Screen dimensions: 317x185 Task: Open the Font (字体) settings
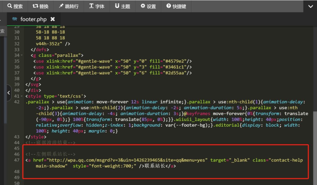point(97,6)
